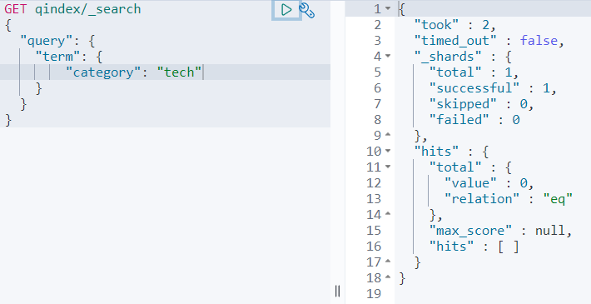This screenshot has height=304, width=591.
Task: Click the "query" key in the request
Action: coord(46,41)
